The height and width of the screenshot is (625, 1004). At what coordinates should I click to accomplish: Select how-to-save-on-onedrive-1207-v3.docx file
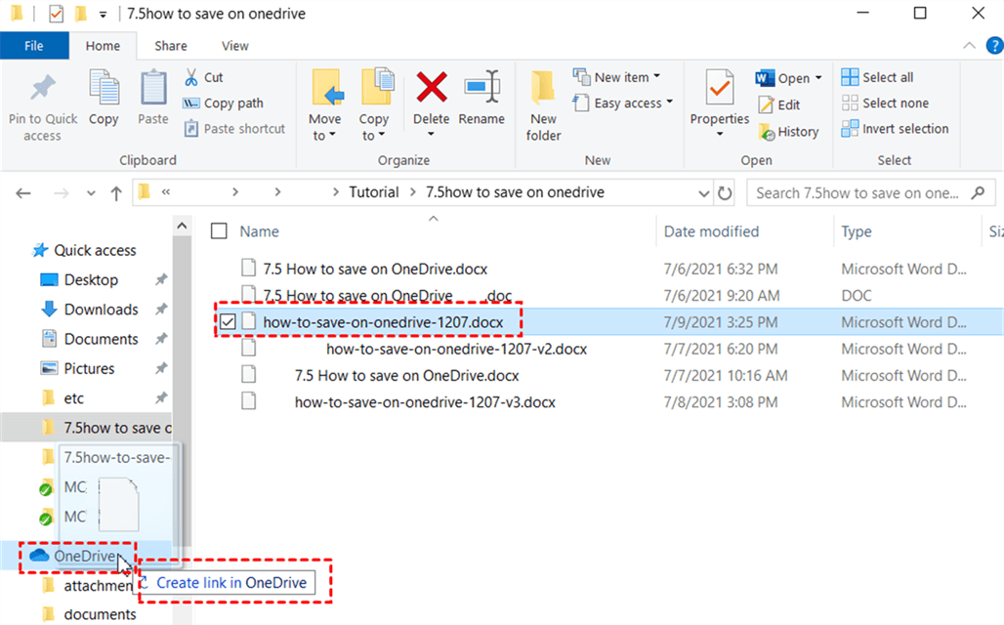tap(425, 402)
